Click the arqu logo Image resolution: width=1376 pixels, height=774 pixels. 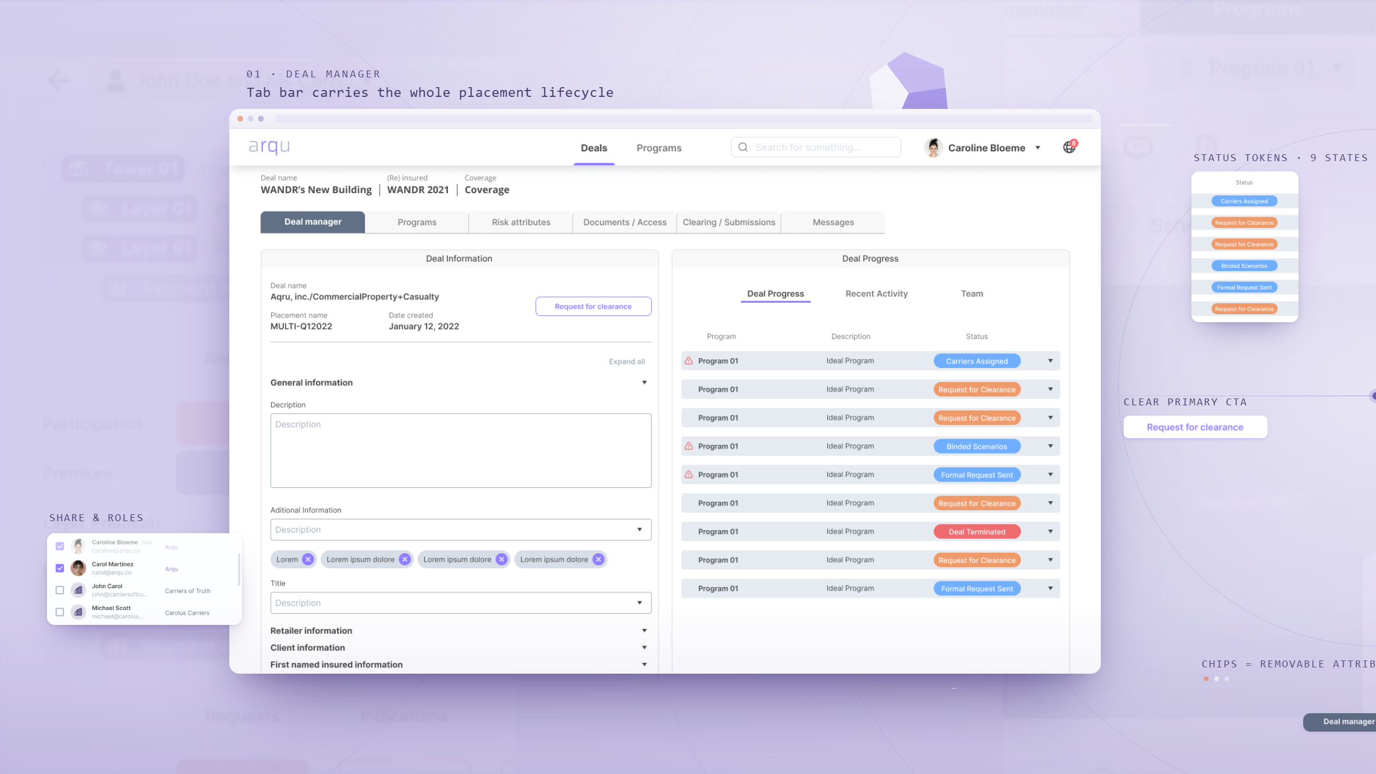pyautogui.click(x=269, y=147)
